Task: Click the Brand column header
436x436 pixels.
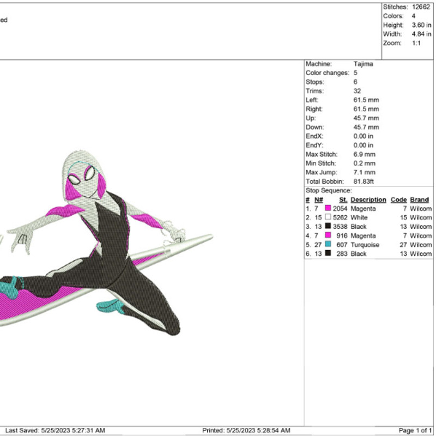Action: 419,200
